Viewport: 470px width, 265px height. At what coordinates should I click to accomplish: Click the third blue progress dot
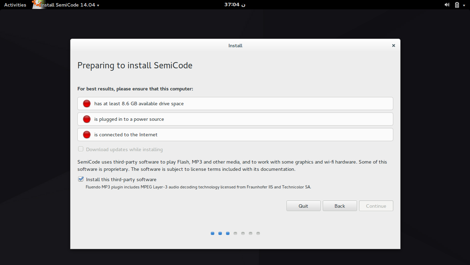228,233
